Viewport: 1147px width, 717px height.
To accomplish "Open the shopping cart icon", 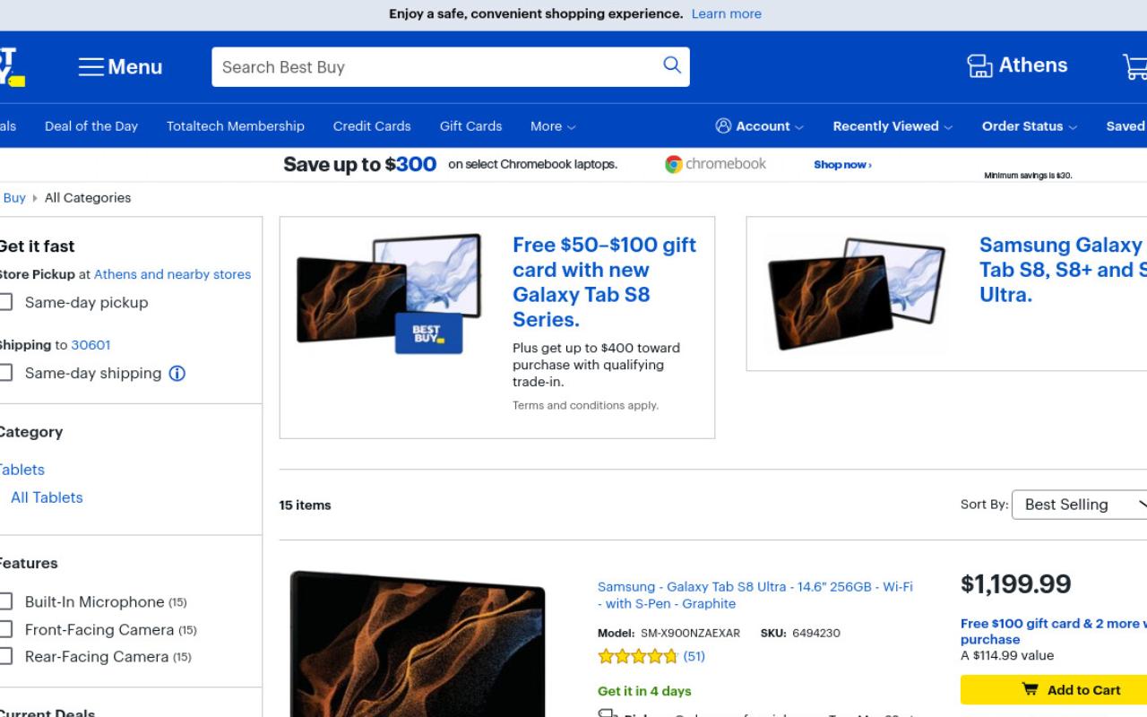I will pyautogui.click(x=1135, y=66).
